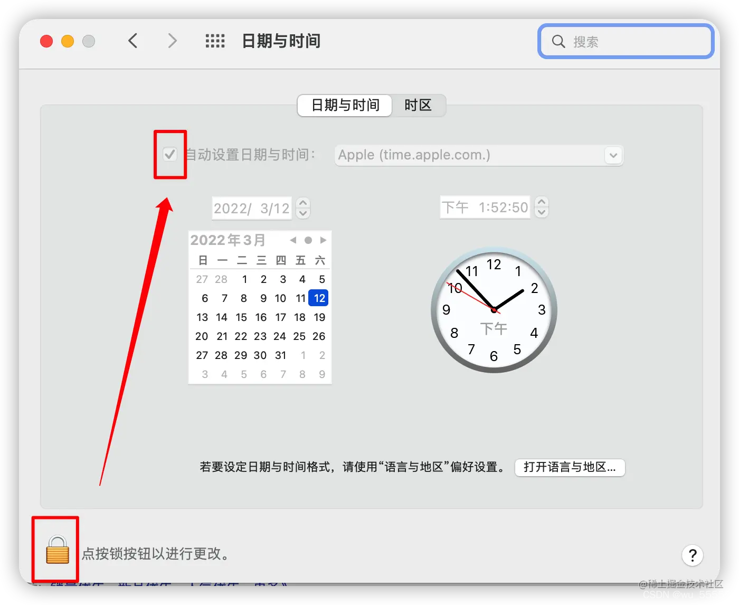Image resolution: width=739 pixels, height=605 pixels.
Task: Click the dot to jump calendar to today
Action: (x=308, y=240)
